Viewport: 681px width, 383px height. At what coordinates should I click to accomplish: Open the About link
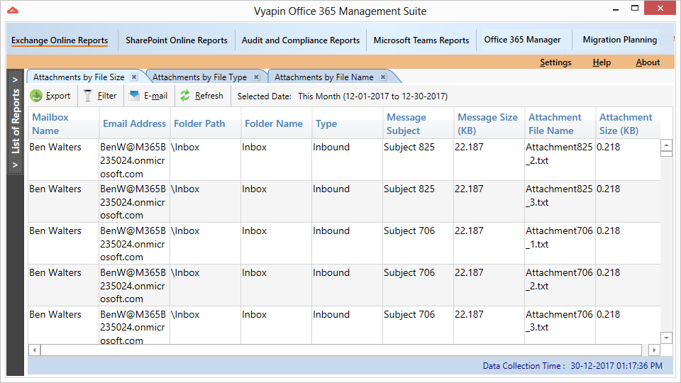point(648,62)
